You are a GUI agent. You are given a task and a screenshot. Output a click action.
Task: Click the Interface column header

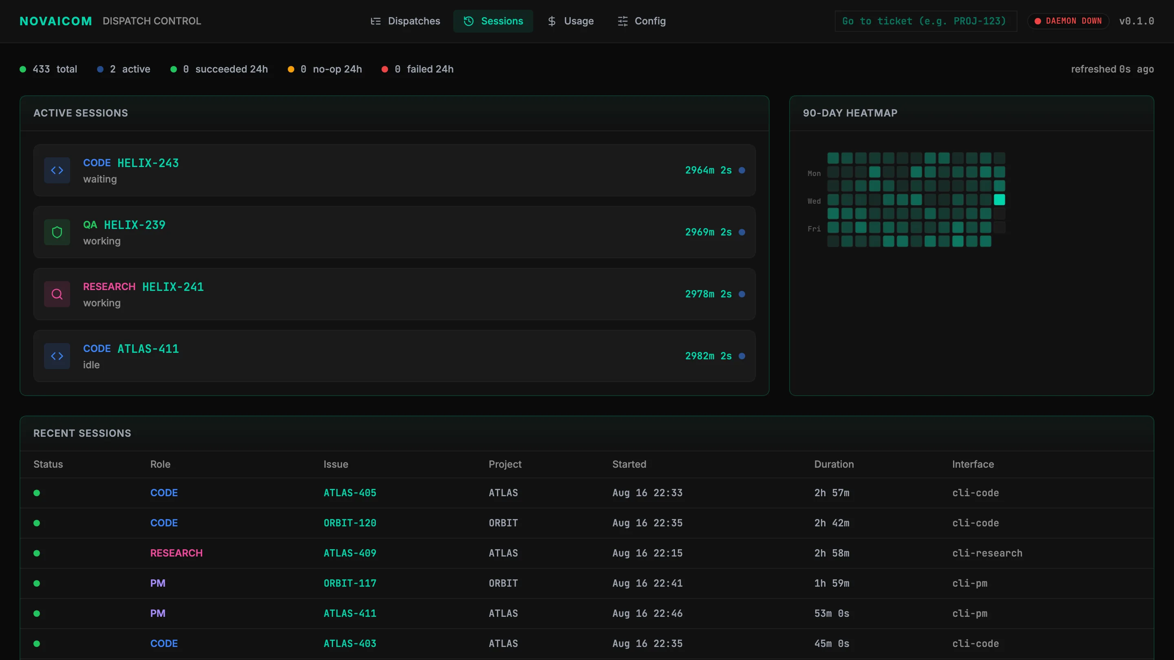pos(973,464)
